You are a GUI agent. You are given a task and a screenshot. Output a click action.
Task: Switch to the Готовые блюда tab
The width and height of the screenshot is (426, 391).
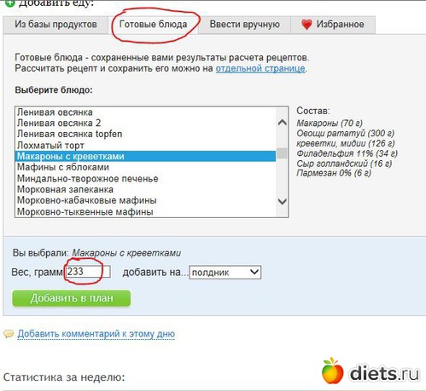point(153,25)
